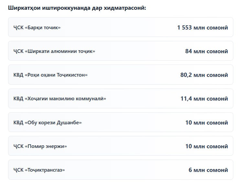Click the heading «Ширкатҳои иштироккунанда дар хидматрасонӣ»

tap(77, 7)
